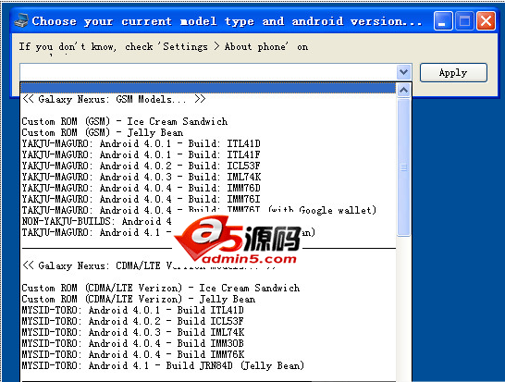Choose Custom ROM (GSM) - Jelly Bean
505x382 pixels.
103,132
